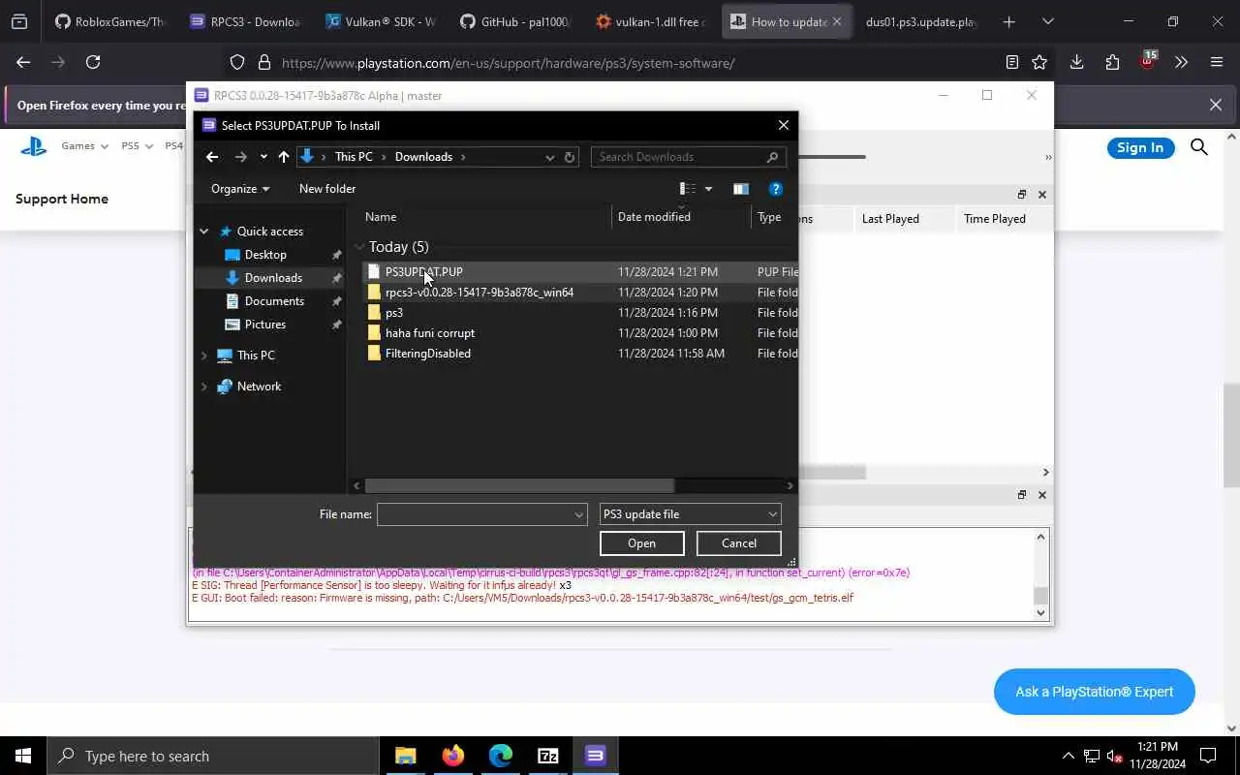This screenshot has height=775, width=1240.
Task: Click This PC in the address breadcrumb
Action: tap(354, 157)
